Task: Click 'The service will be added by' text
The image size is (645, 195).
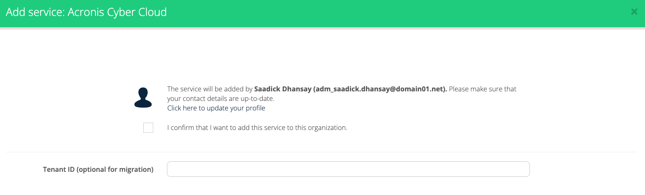Action: [x=210, y=89]
